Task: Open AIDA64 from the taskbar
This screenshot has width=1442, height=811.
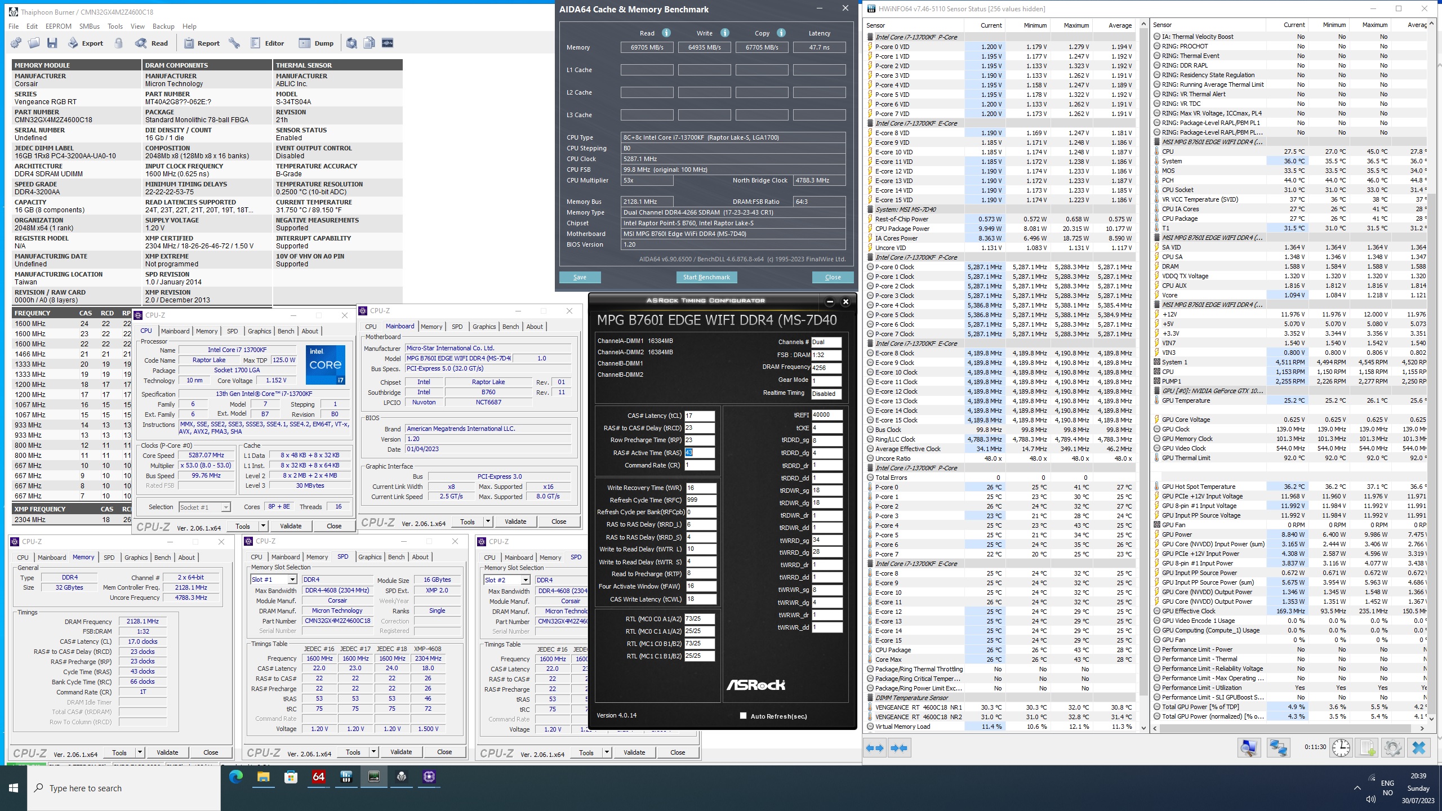Action: (x=319, y=777)
